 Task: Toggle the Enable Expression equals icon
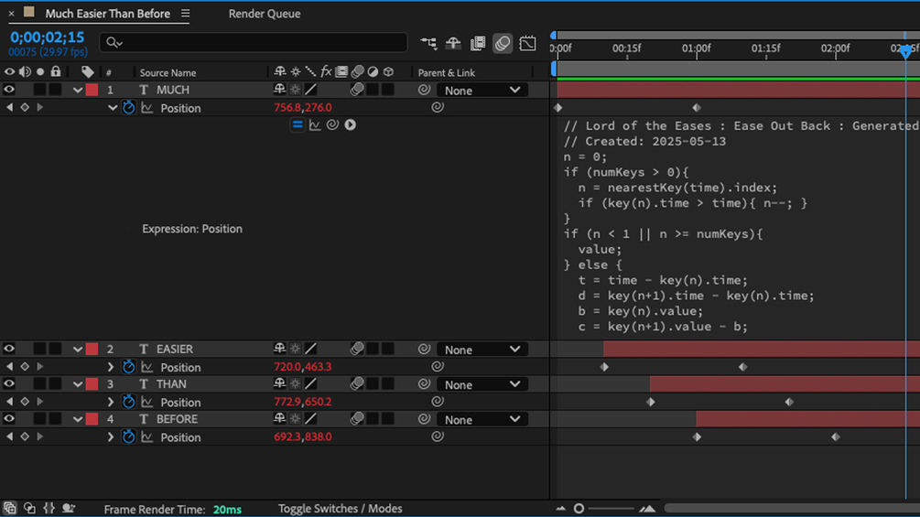298,124
